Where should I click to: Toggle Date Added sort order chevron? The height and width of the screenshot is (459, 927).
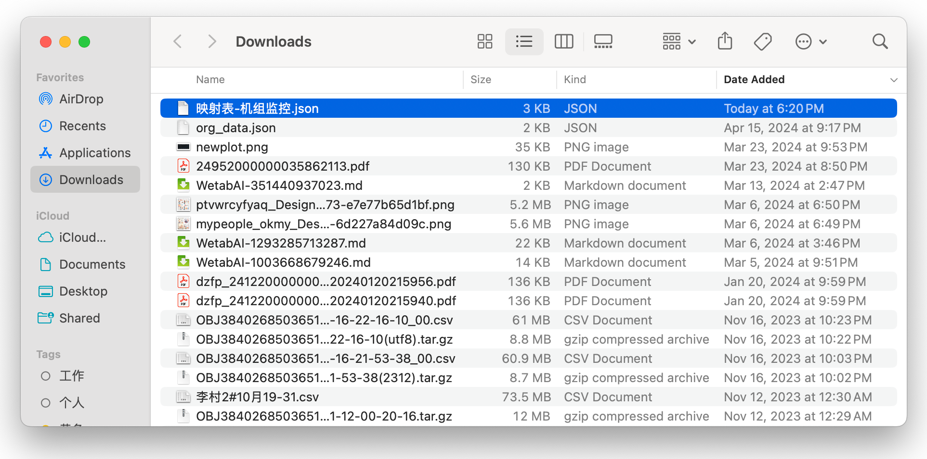[x=894, y=80]
